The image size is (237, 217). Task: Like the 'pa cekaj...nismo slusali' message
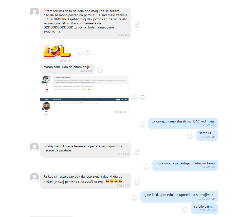pyautogui.click(x=142, y=123)
